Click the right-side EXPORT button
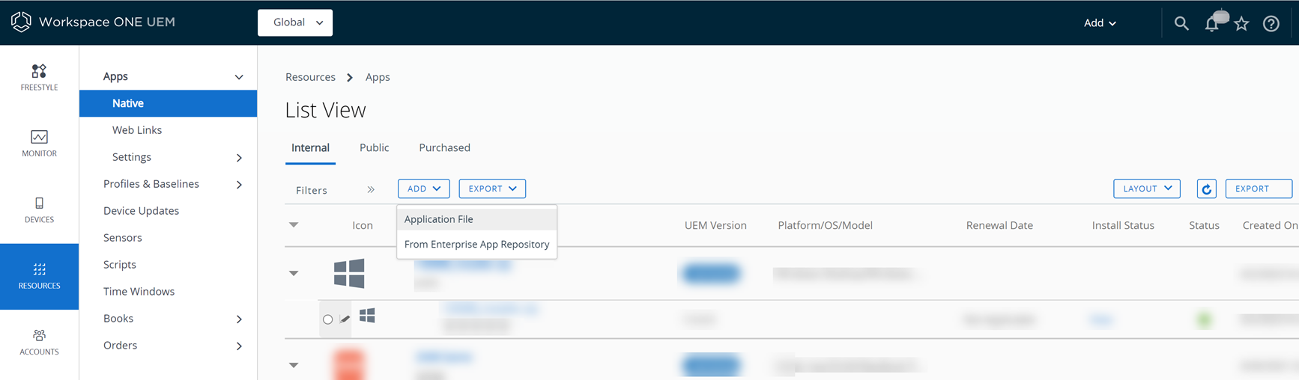 click(1259, 189)
